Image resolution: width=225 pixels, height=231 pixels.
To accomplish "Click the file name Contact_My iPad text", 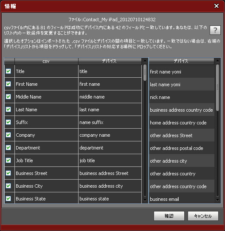I will (112, 20).
